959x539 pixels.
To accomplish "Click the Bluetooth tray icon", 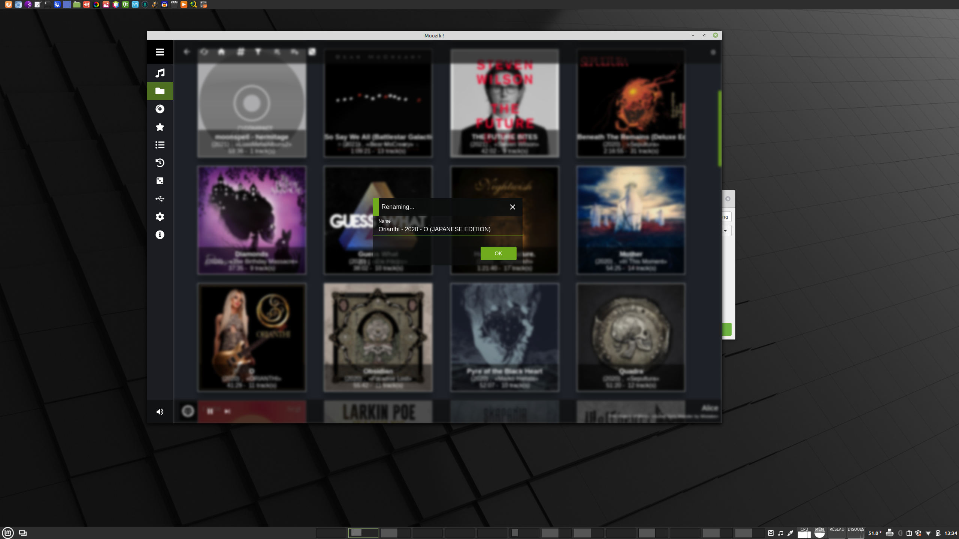I will point(900,533).
